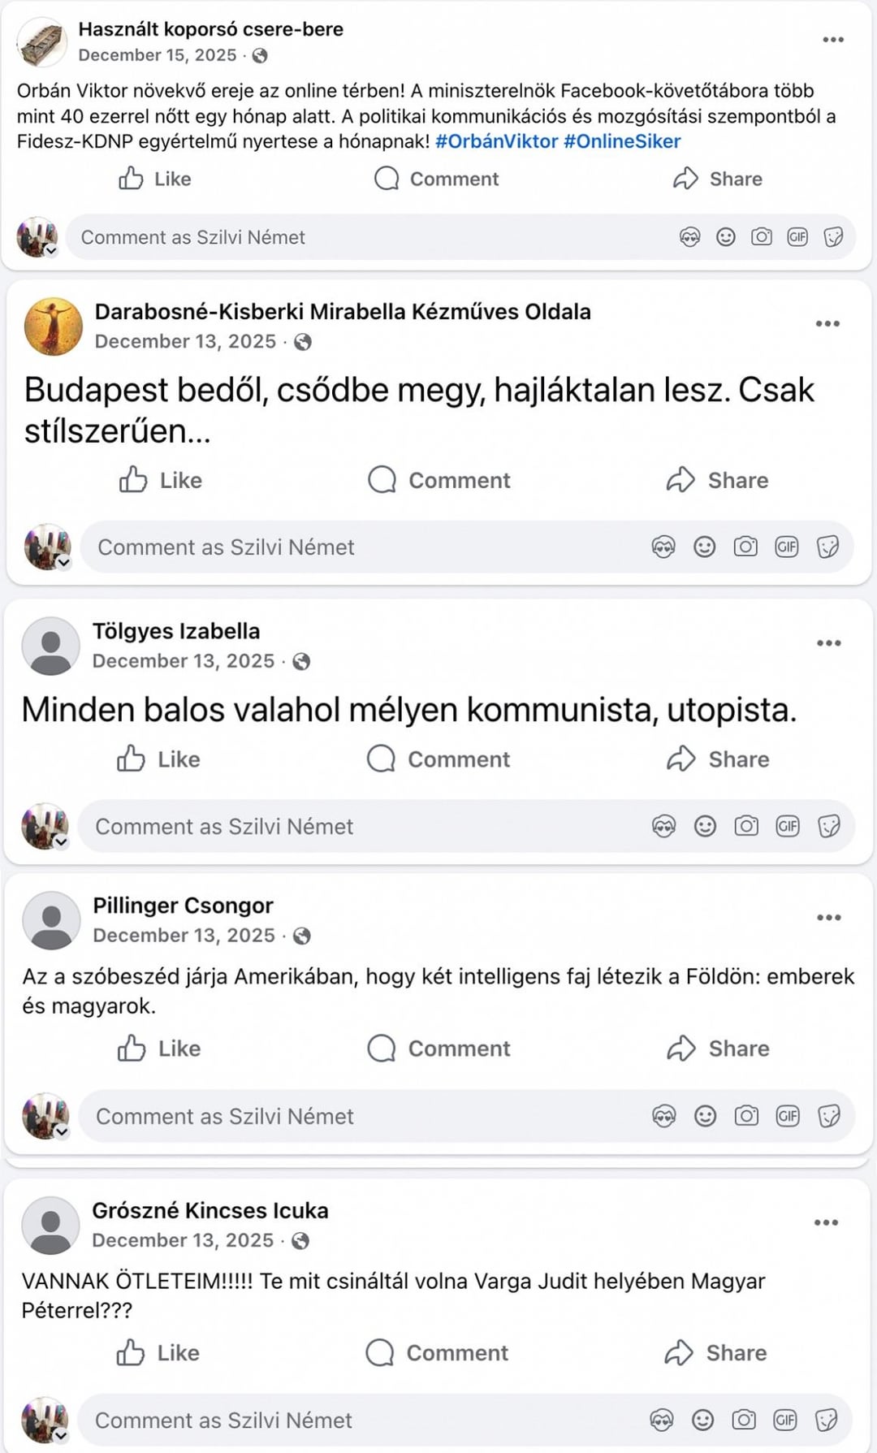Open the #OnlineSiker hashtag link

coord(622,141)
